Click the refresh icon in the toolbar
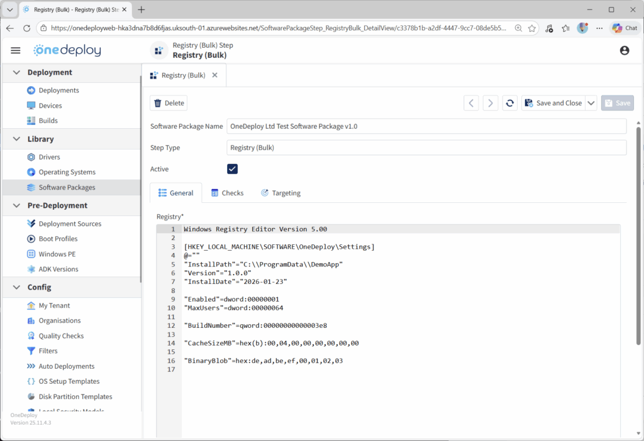 pos(509,103)
